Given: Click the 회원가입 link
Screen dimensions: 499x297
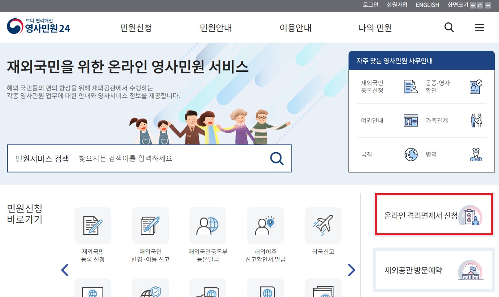Looking at the screenshot, I should point(397,5).
